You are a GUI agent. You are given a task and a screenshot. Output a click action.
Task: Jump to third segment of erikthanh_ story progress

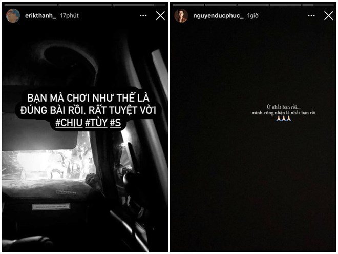tap(139, 5)
